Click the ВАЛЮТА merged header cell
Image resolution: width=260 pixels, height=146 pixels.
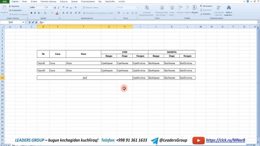(x=171, y=52)
